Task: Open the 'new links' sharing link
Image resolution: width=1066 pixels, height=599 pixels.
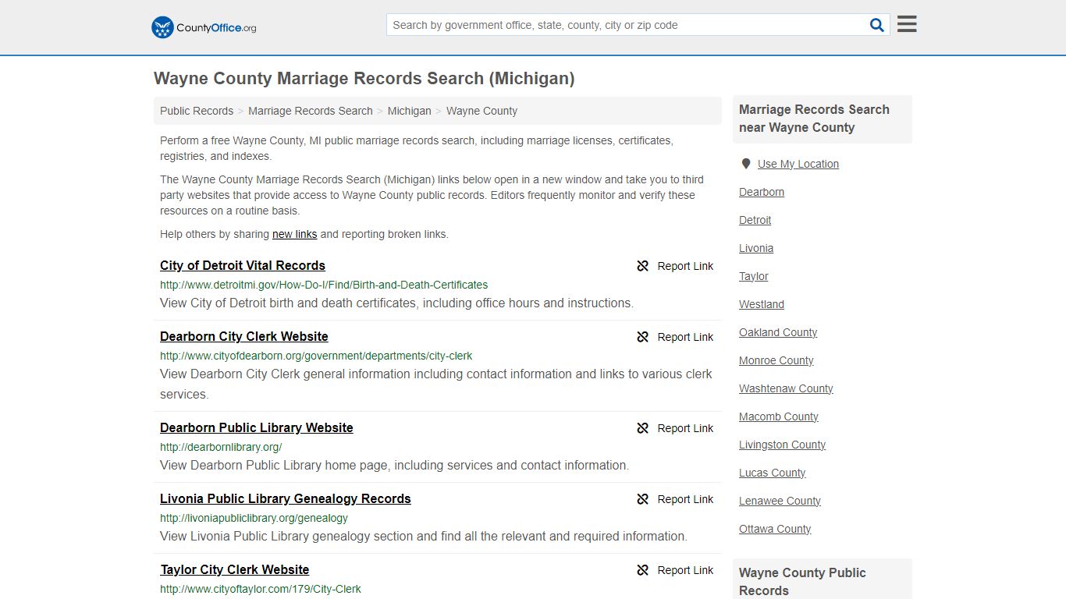Action: (x=294, y=234)
